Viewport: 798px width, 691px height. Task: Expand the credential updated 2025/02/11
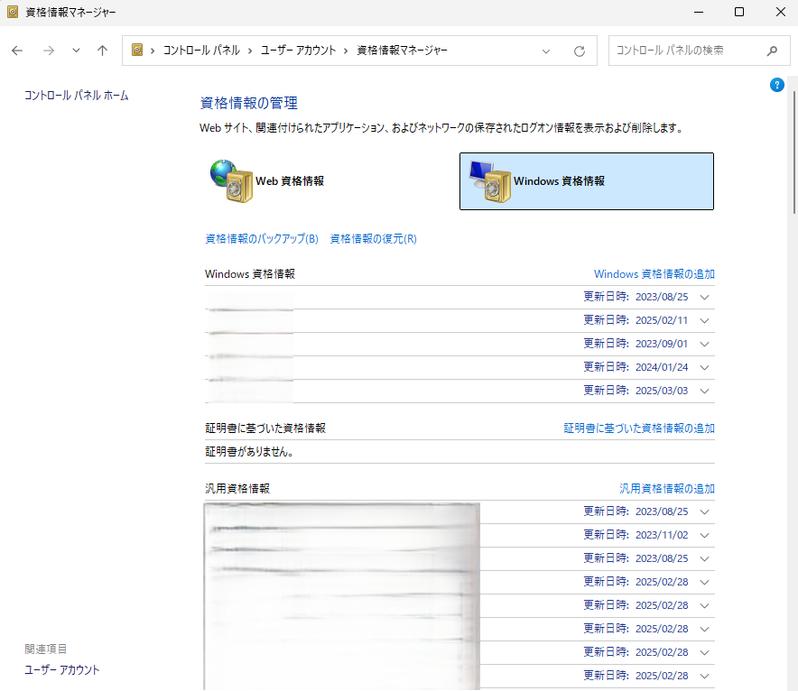(x=705, y=320)
